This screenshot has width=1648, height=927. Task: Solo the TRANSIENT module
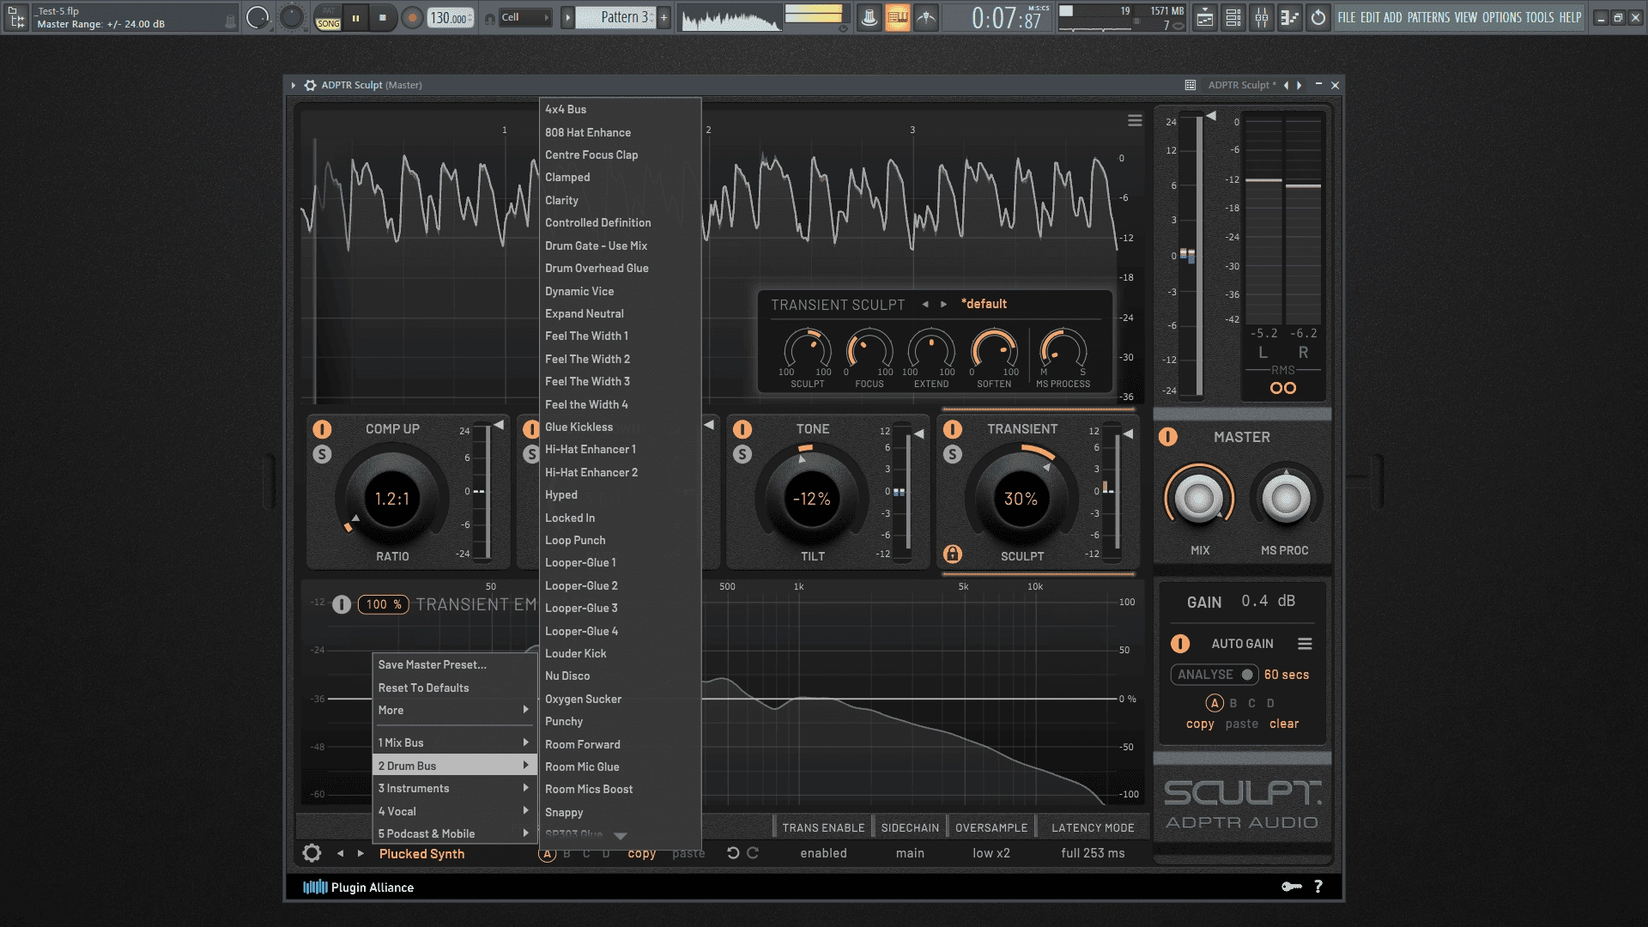[x=953, y=454]
